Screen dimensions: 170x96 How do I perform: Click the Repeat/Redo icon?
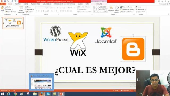[12, 1]
